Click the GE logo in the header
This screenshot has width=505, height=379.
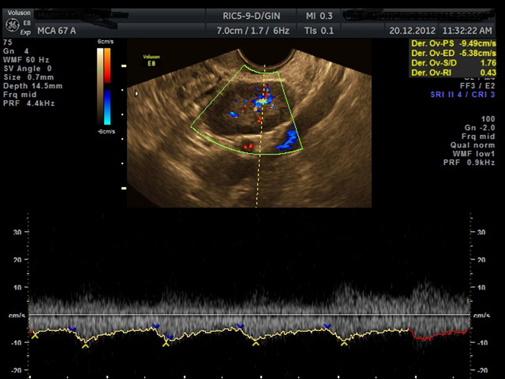click(x=12, y=25)
